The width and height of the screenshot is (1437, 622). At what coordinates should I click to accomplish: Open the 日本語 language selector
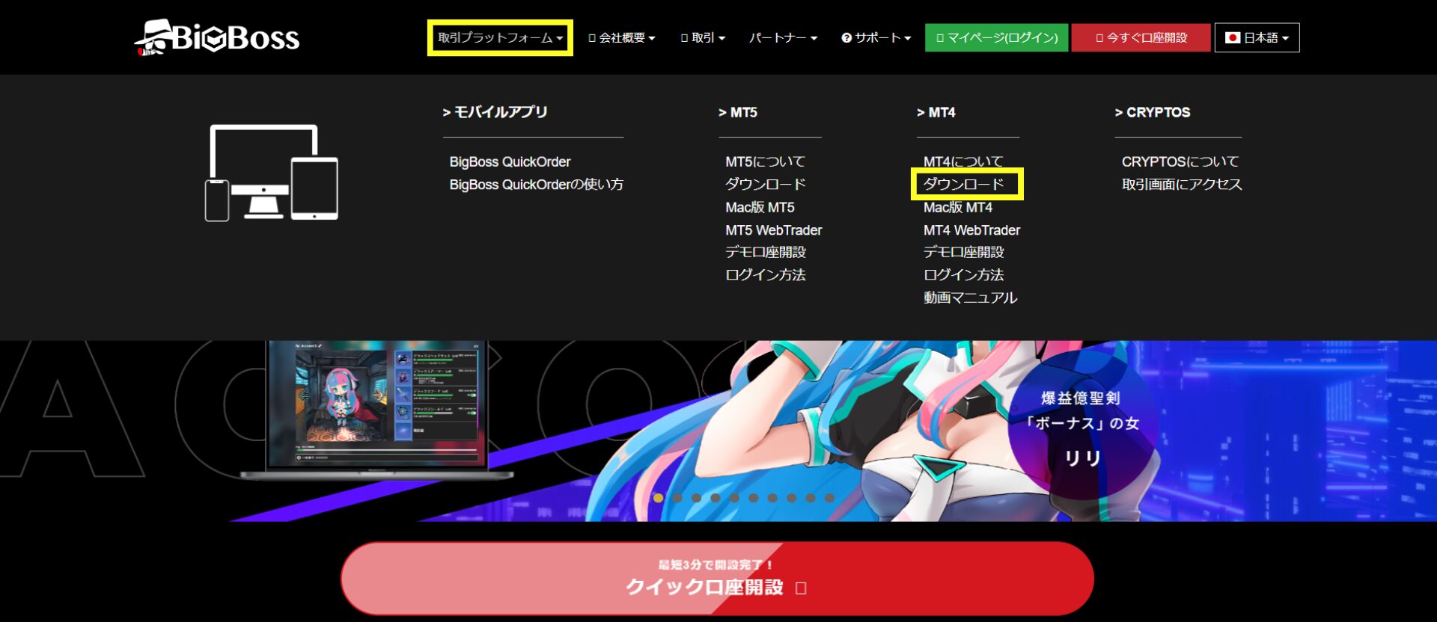point(1257,37)
